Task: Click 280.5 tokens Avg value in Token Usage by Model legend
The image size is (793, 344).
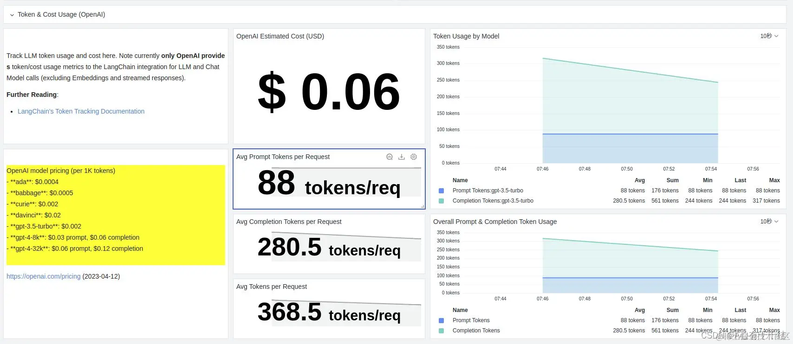Action: pyautogui.click(x=629, y=201)
